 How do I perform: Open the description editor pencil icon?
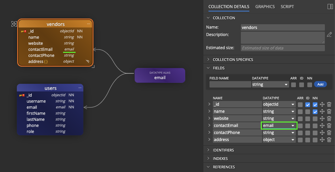[x=330, y=35]
